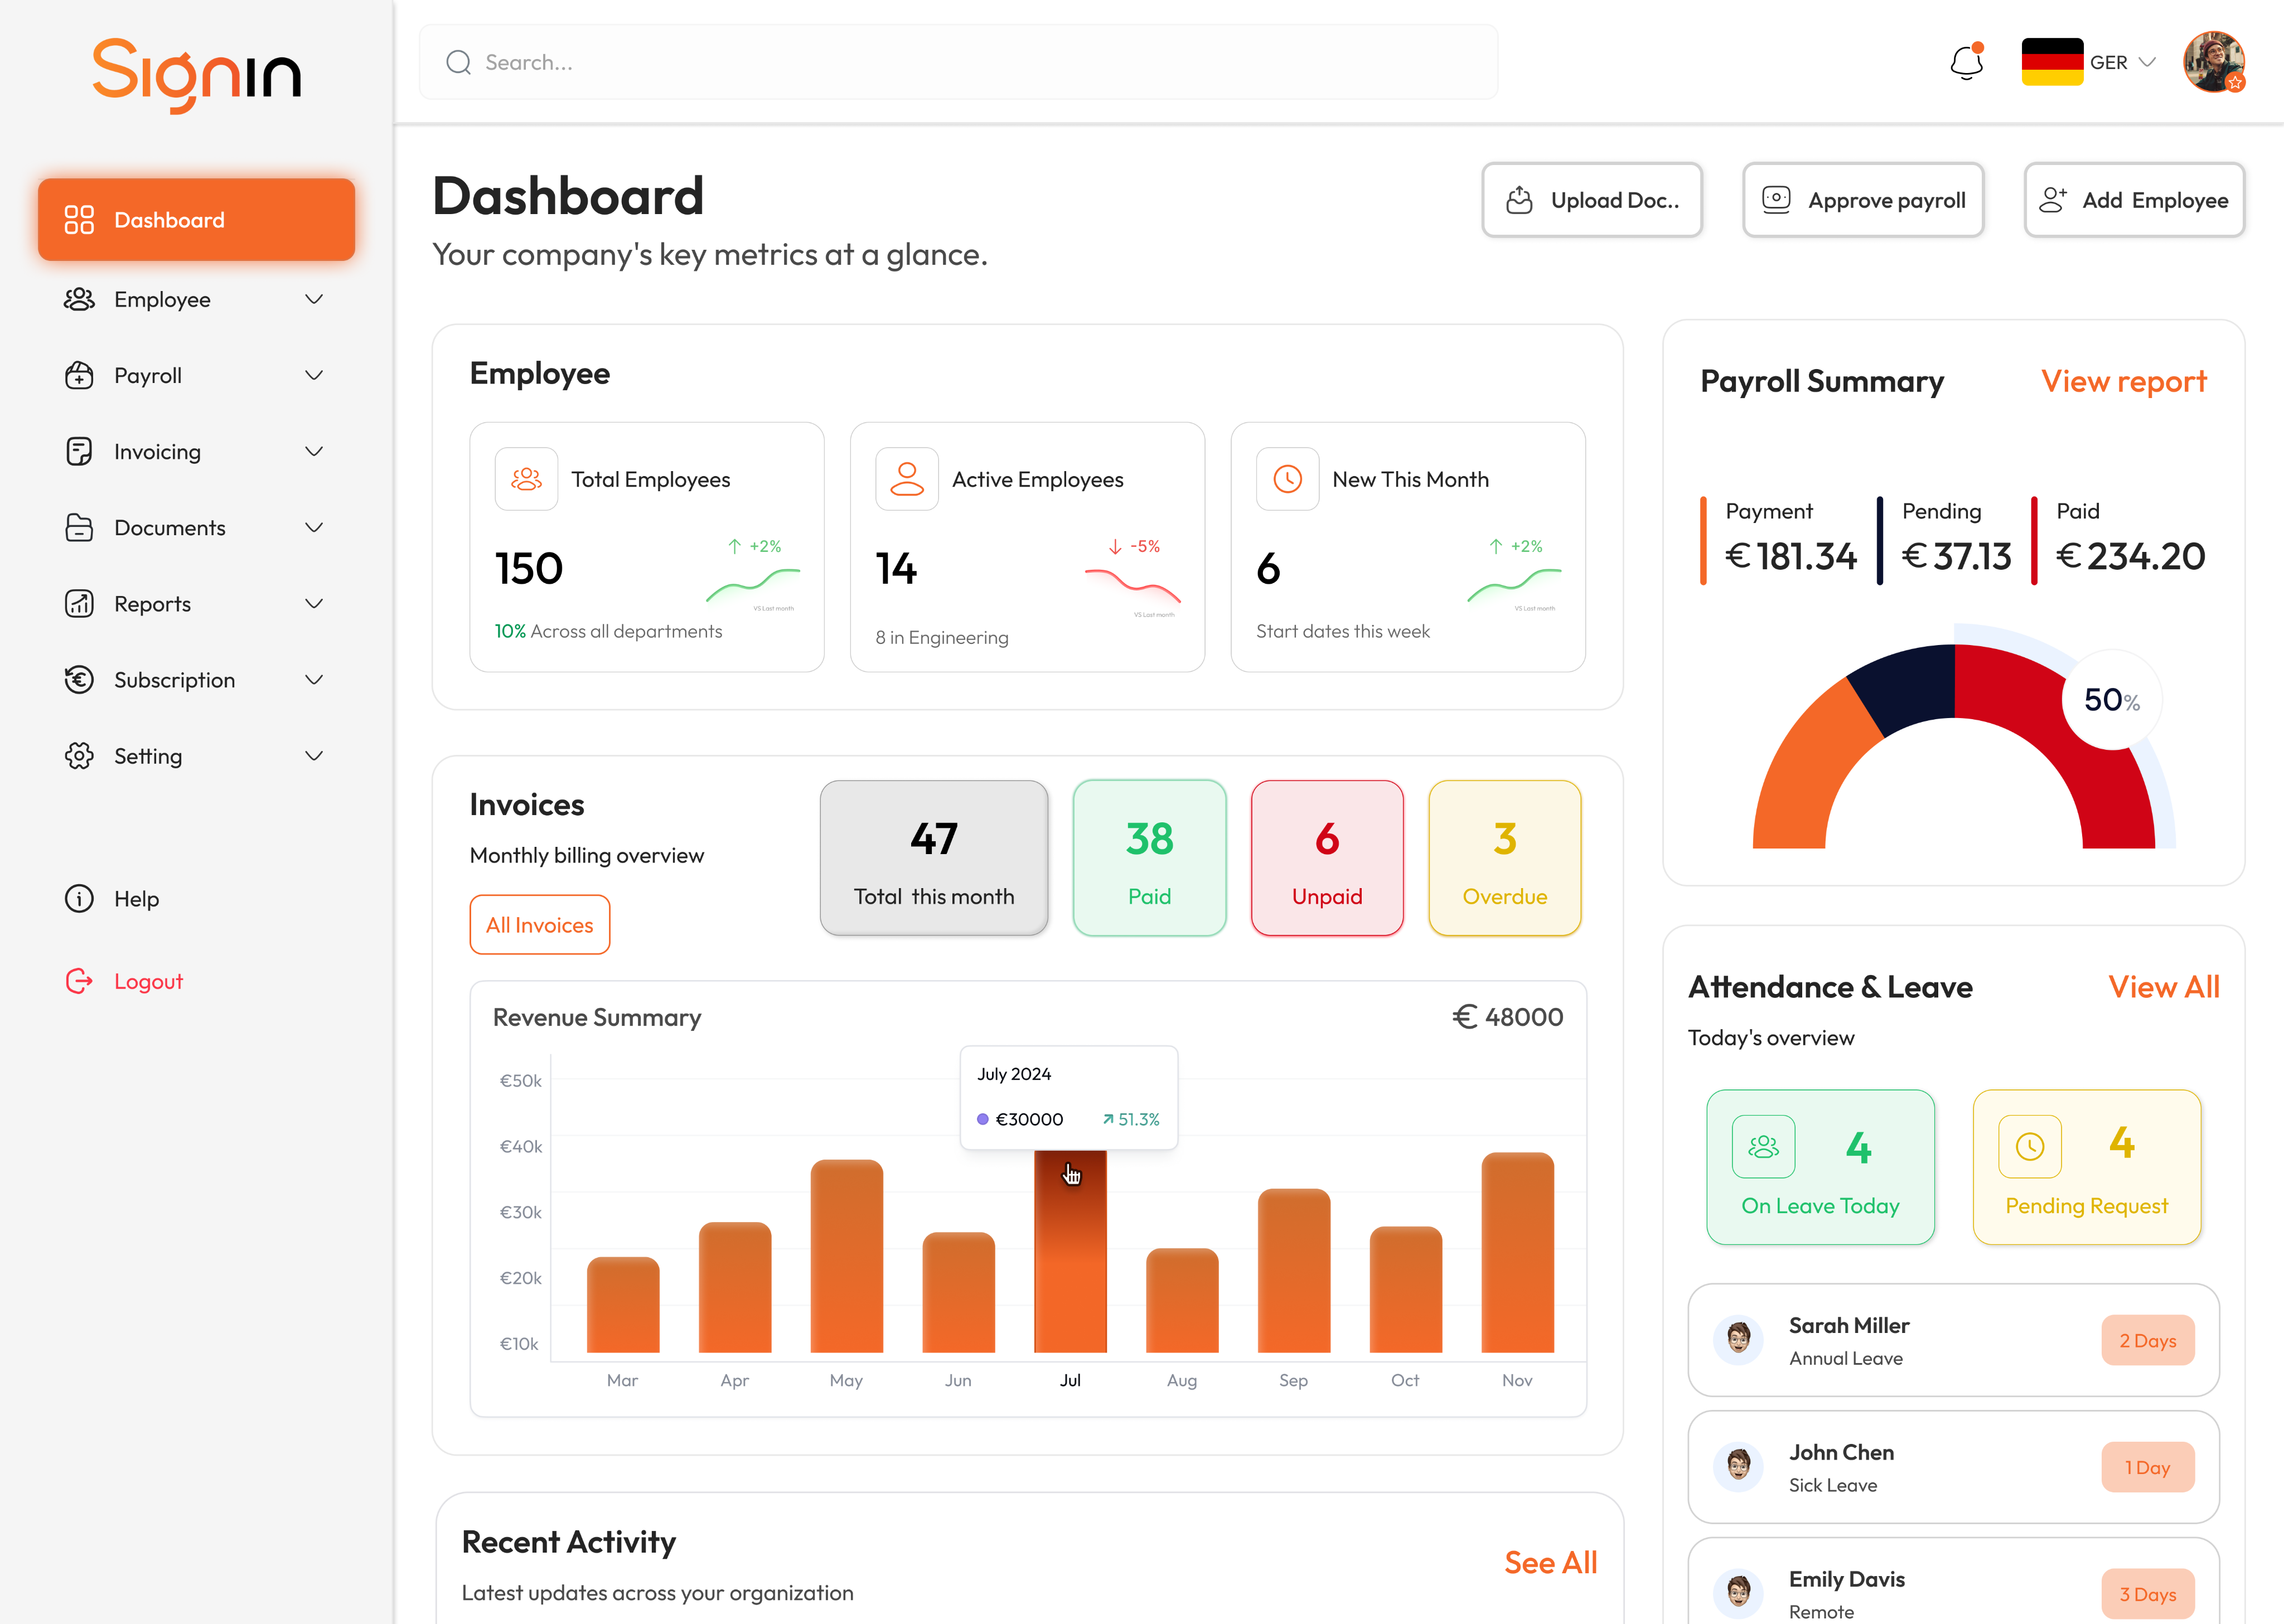Click the Documents folder icon in sidebar

pyautogui.click(x=79, y=527)
